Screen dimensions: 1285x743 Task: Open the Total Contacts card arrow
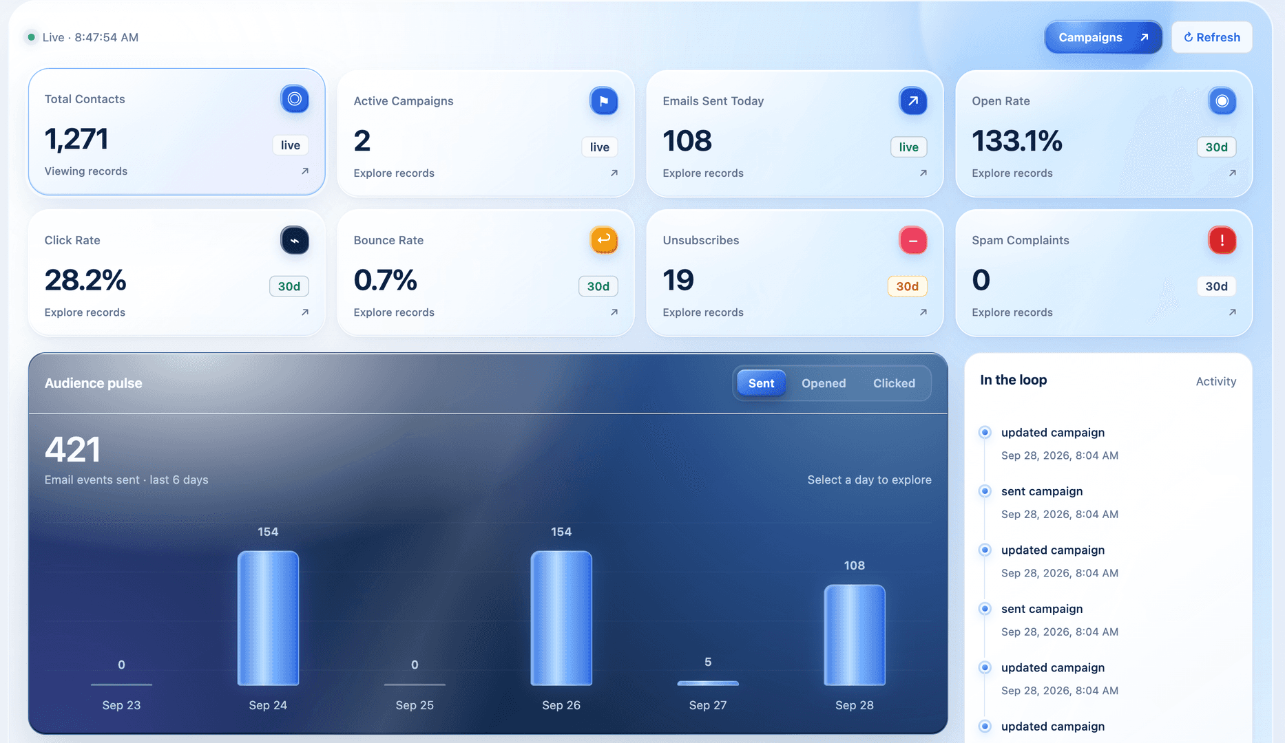304,171
